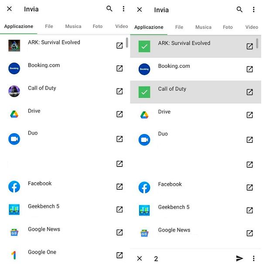Select Duo app icon in left list
Image resolution: width=266 pixels, height=264 pixels.
[x=14, y=139]
